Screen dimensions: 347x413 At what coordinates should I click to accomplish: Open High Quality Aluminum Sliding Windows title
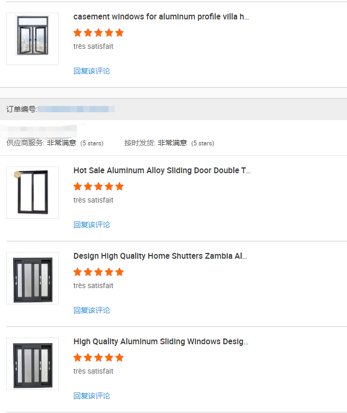coord(161,342)
